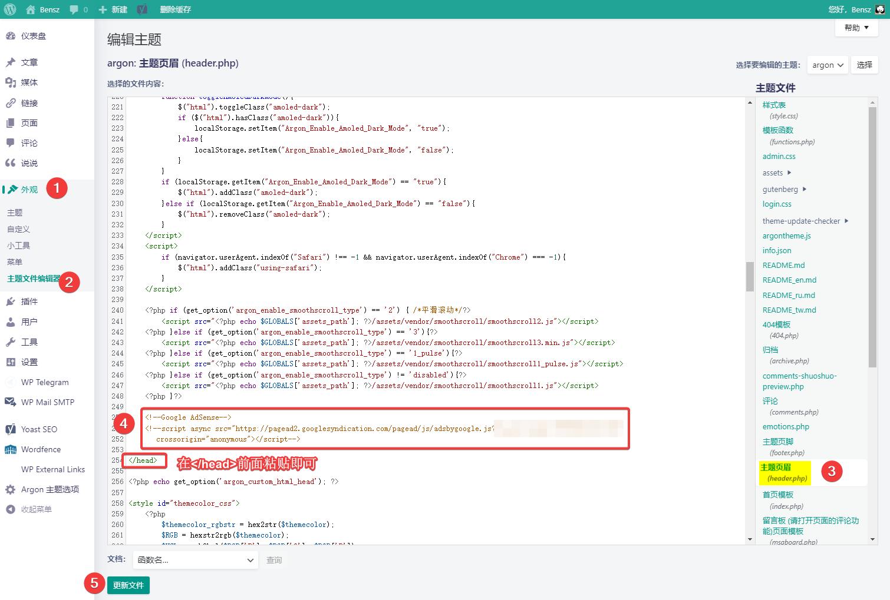The width and height of the screenshot is (890, 600).
Task: Open the WordPress logo menu
Action: pyautogui.click(x=10, y=9)
